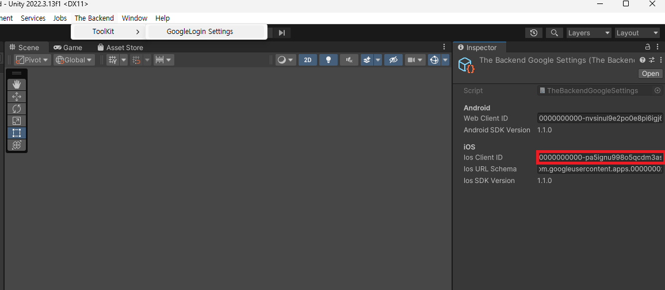
Task: Click the Step frame playback button
Action: pyautogui.click(x=282, y=33)
